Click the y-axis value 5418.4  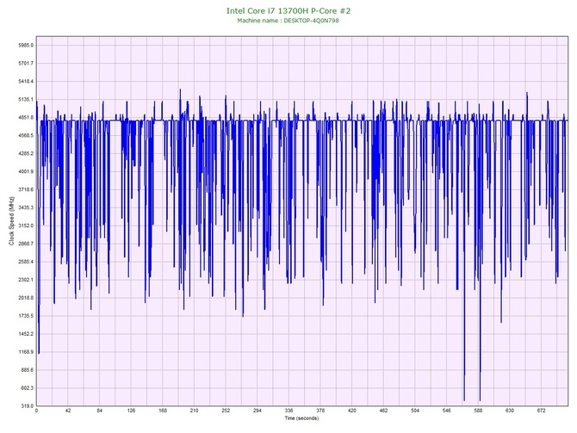(26, 81)
